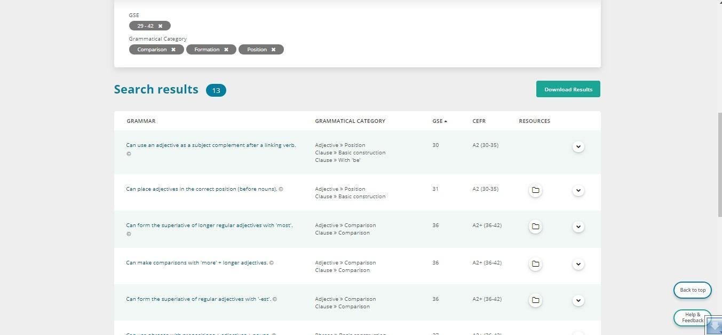Expand the superlative with 'most' row

578,227
